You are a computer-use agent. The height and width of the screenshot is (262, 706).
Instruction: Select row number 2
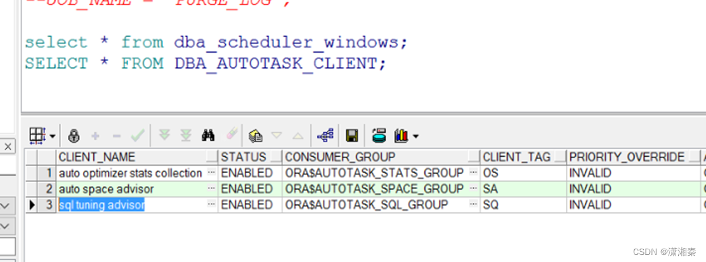click(47, 189)
